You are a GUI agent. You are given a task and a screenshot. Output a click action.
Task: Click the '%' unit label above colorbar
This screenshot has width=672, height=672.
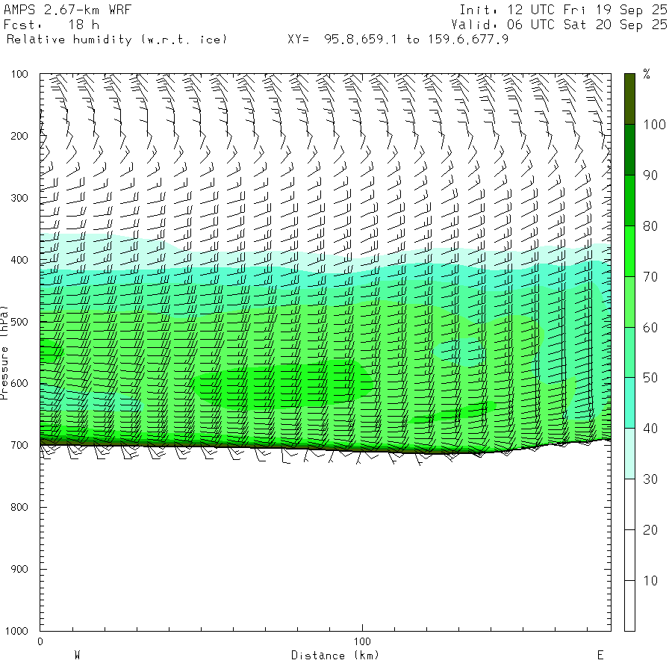647,74
